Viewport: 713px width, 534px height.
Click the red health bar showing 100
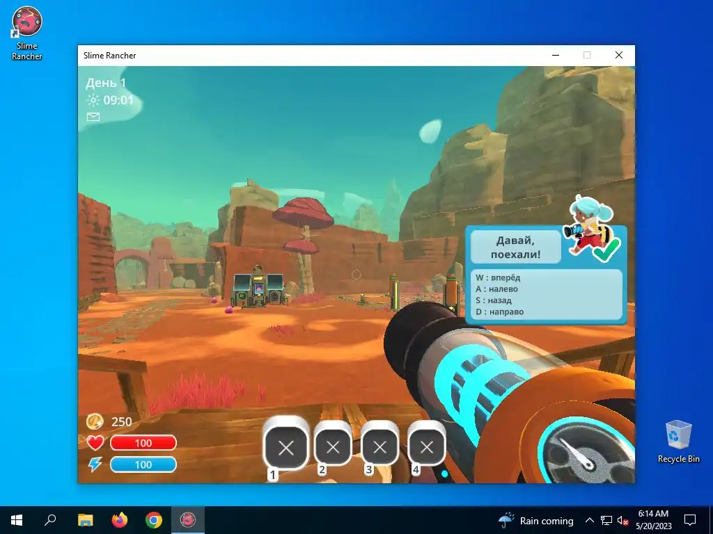click(x=143, y=443)
